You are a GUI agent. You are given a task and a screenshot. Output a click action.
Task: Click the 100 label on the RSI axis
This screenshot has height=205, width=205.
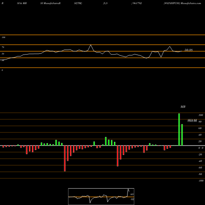point(3,37)
